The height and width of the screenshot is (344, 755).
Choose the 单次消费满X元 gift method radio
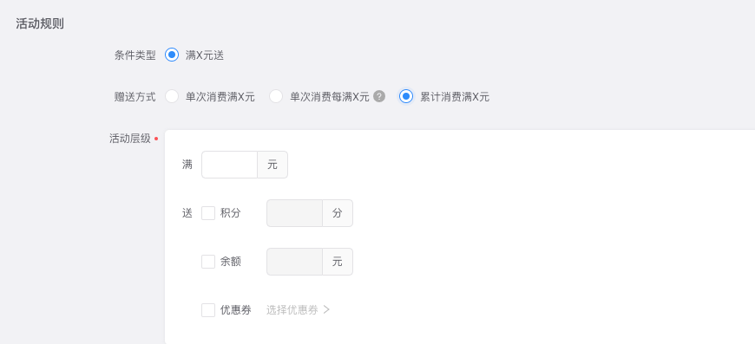[172, 96]
